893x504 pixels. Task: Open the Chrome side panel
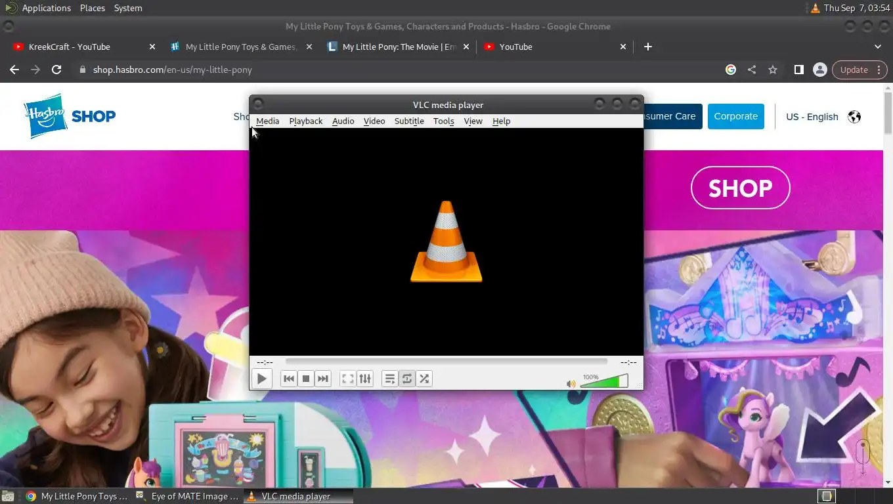799,70
